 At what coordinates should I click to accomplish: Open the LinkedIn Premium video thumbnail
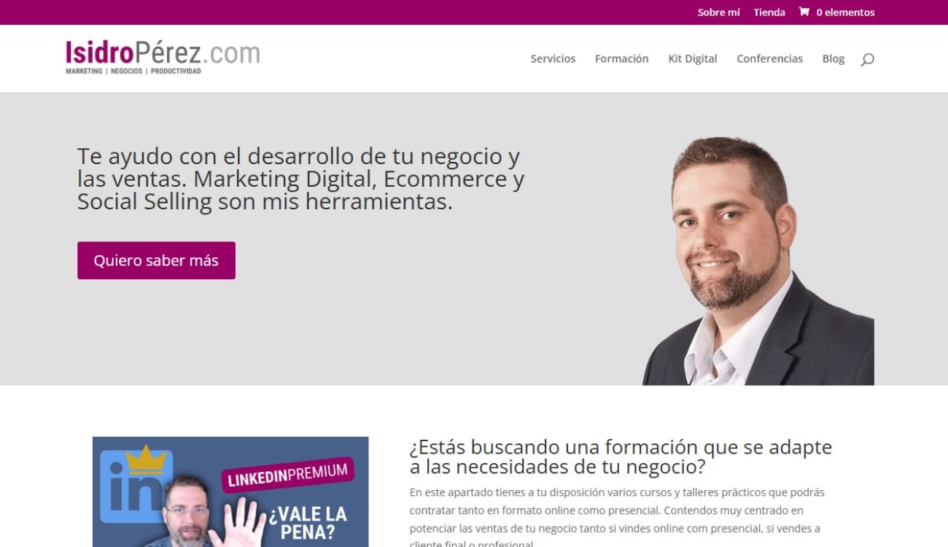coord(230,492)
